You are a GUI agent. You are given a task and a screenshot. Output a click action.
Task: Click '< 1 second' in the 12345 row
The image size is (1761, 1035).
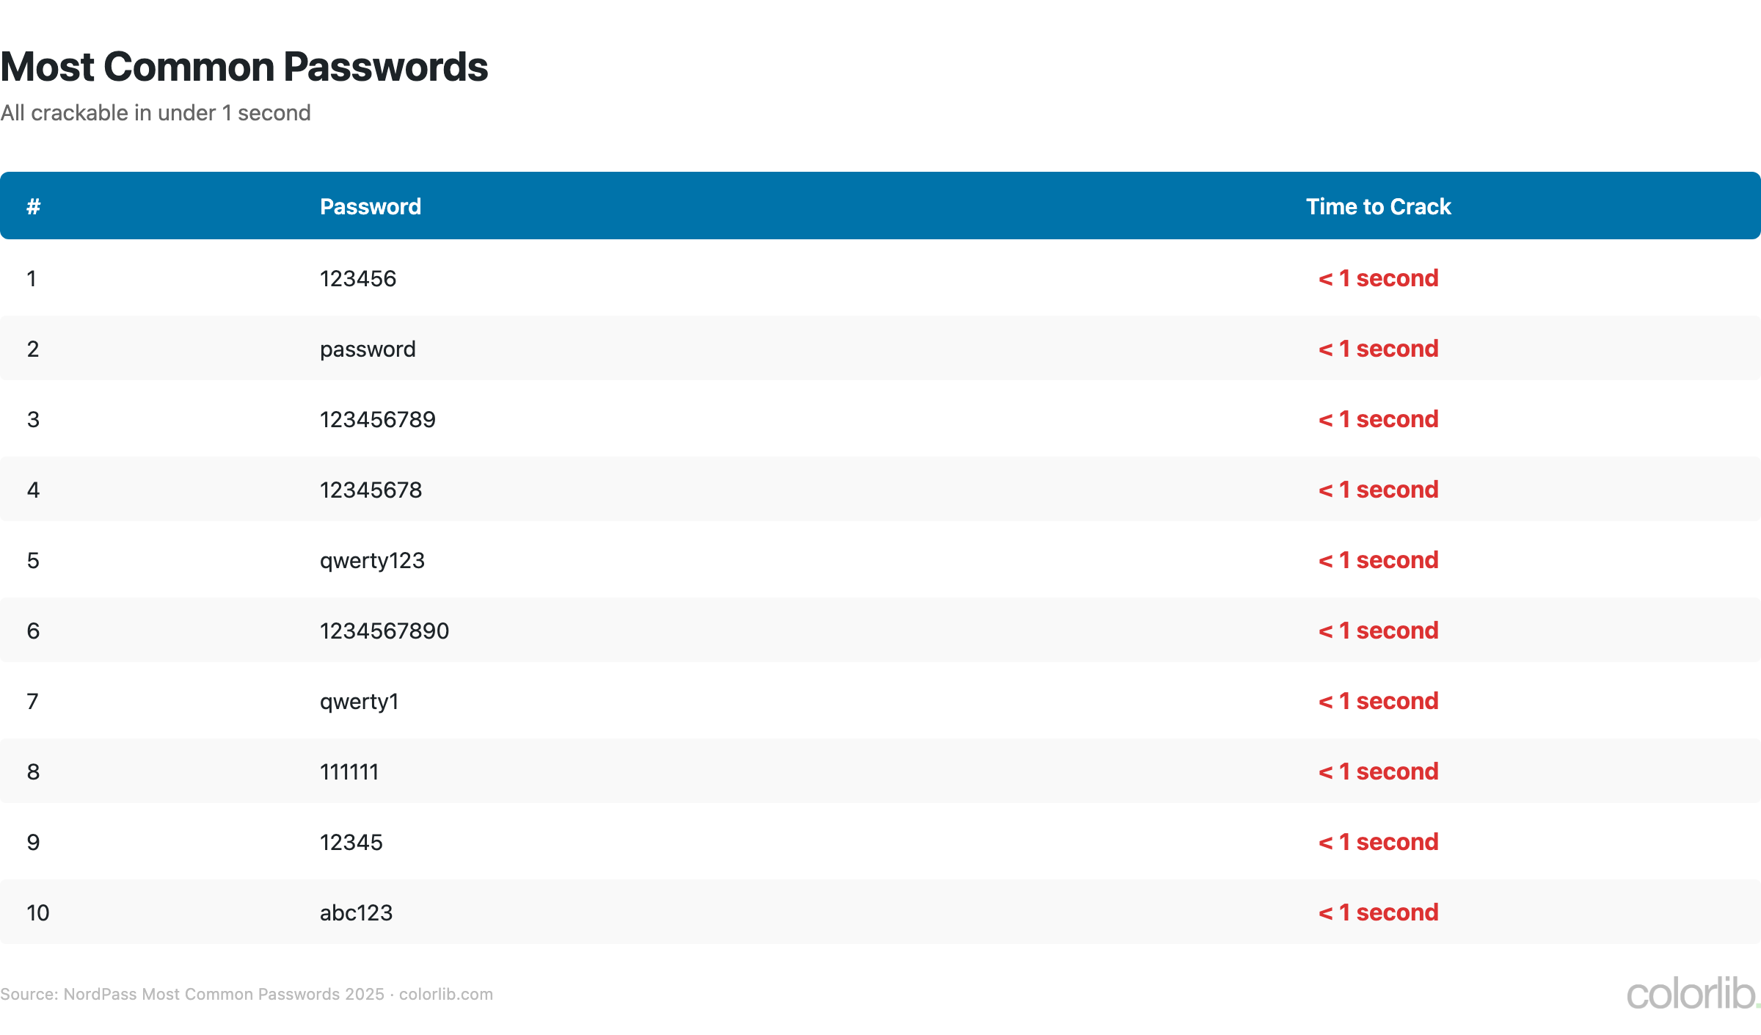click(x=1379, y=843)
